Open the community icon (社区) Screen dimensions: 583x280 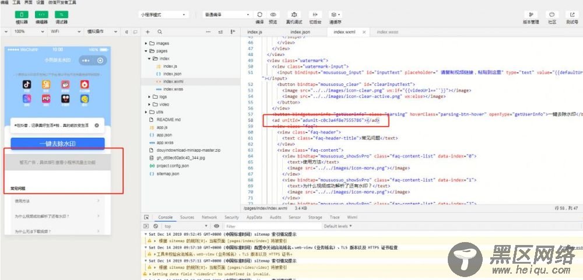click(552, 15)
